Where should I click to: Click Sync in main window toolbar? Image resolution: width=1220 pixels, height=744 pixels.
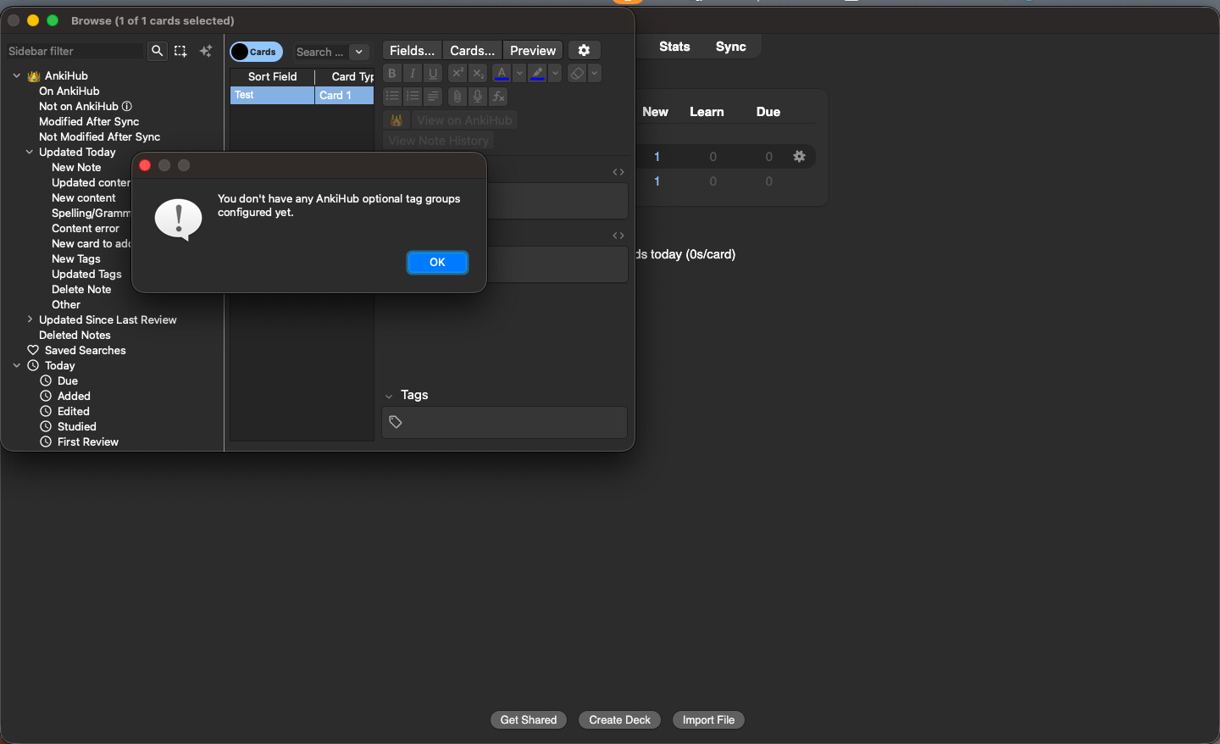(730, 47)
